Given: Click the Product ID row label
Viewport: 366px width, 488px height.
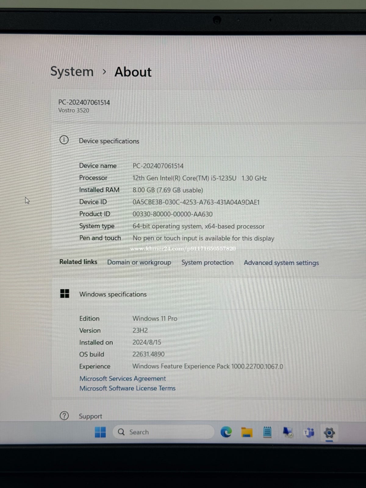Looking at the screenshot, I should (x=95, y=214).
